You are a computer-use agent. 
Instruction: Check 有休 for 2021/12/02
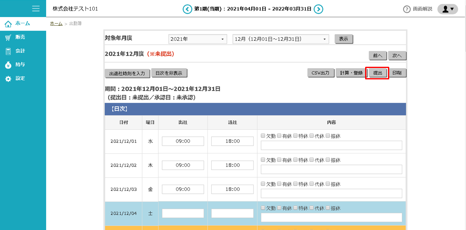(x=279, y=160)
